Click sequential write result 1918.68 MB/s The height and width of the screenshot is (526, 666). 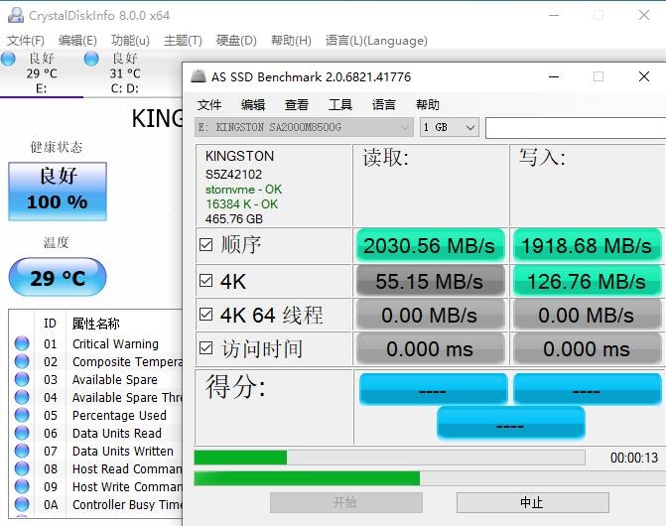587,245
